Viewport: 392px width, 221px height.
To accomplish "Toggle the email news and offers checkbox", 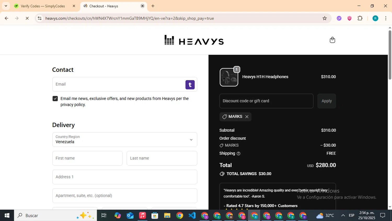I will [55, 99].
